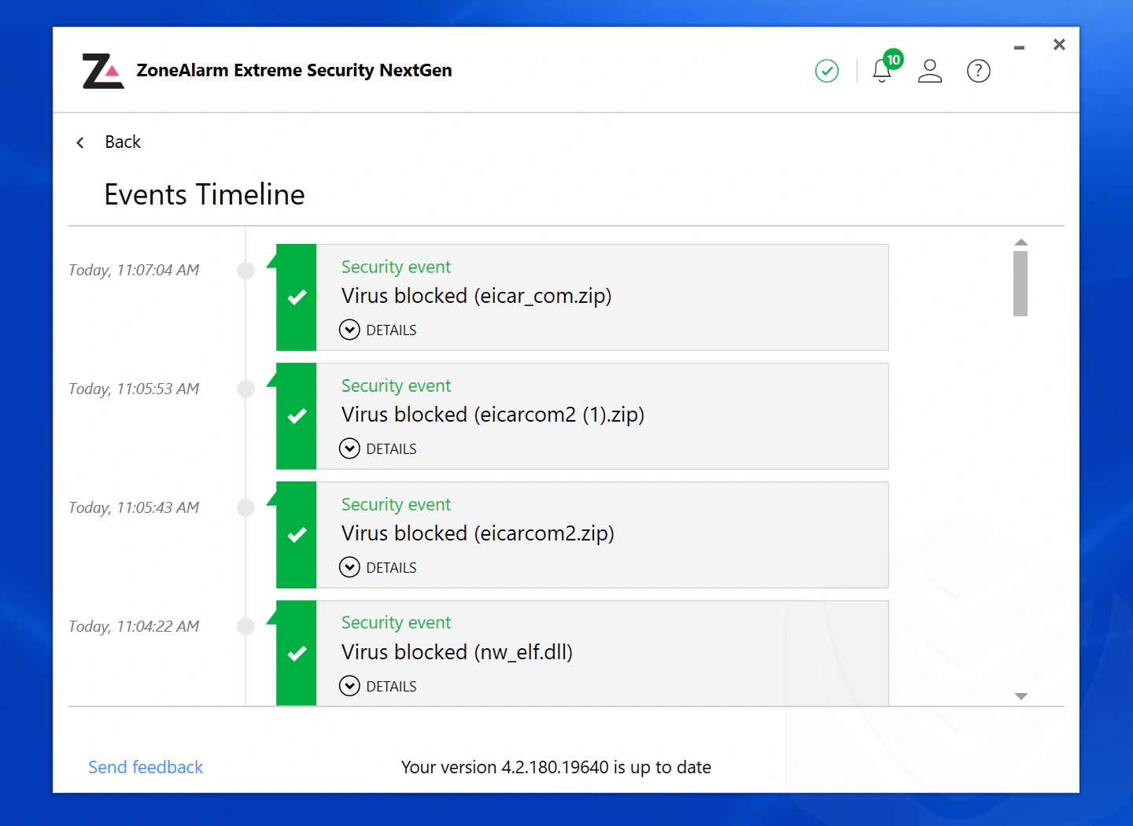Click the scroll down arrow of events list
This screenshot has height=826, width=1133.
tap(1021, 696)
